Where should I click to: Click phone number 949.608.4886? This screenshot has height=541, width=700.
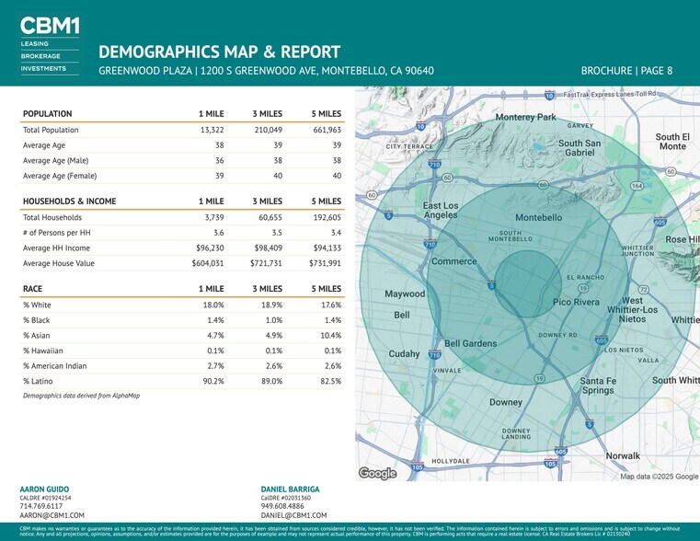click(x=283, y=506)
